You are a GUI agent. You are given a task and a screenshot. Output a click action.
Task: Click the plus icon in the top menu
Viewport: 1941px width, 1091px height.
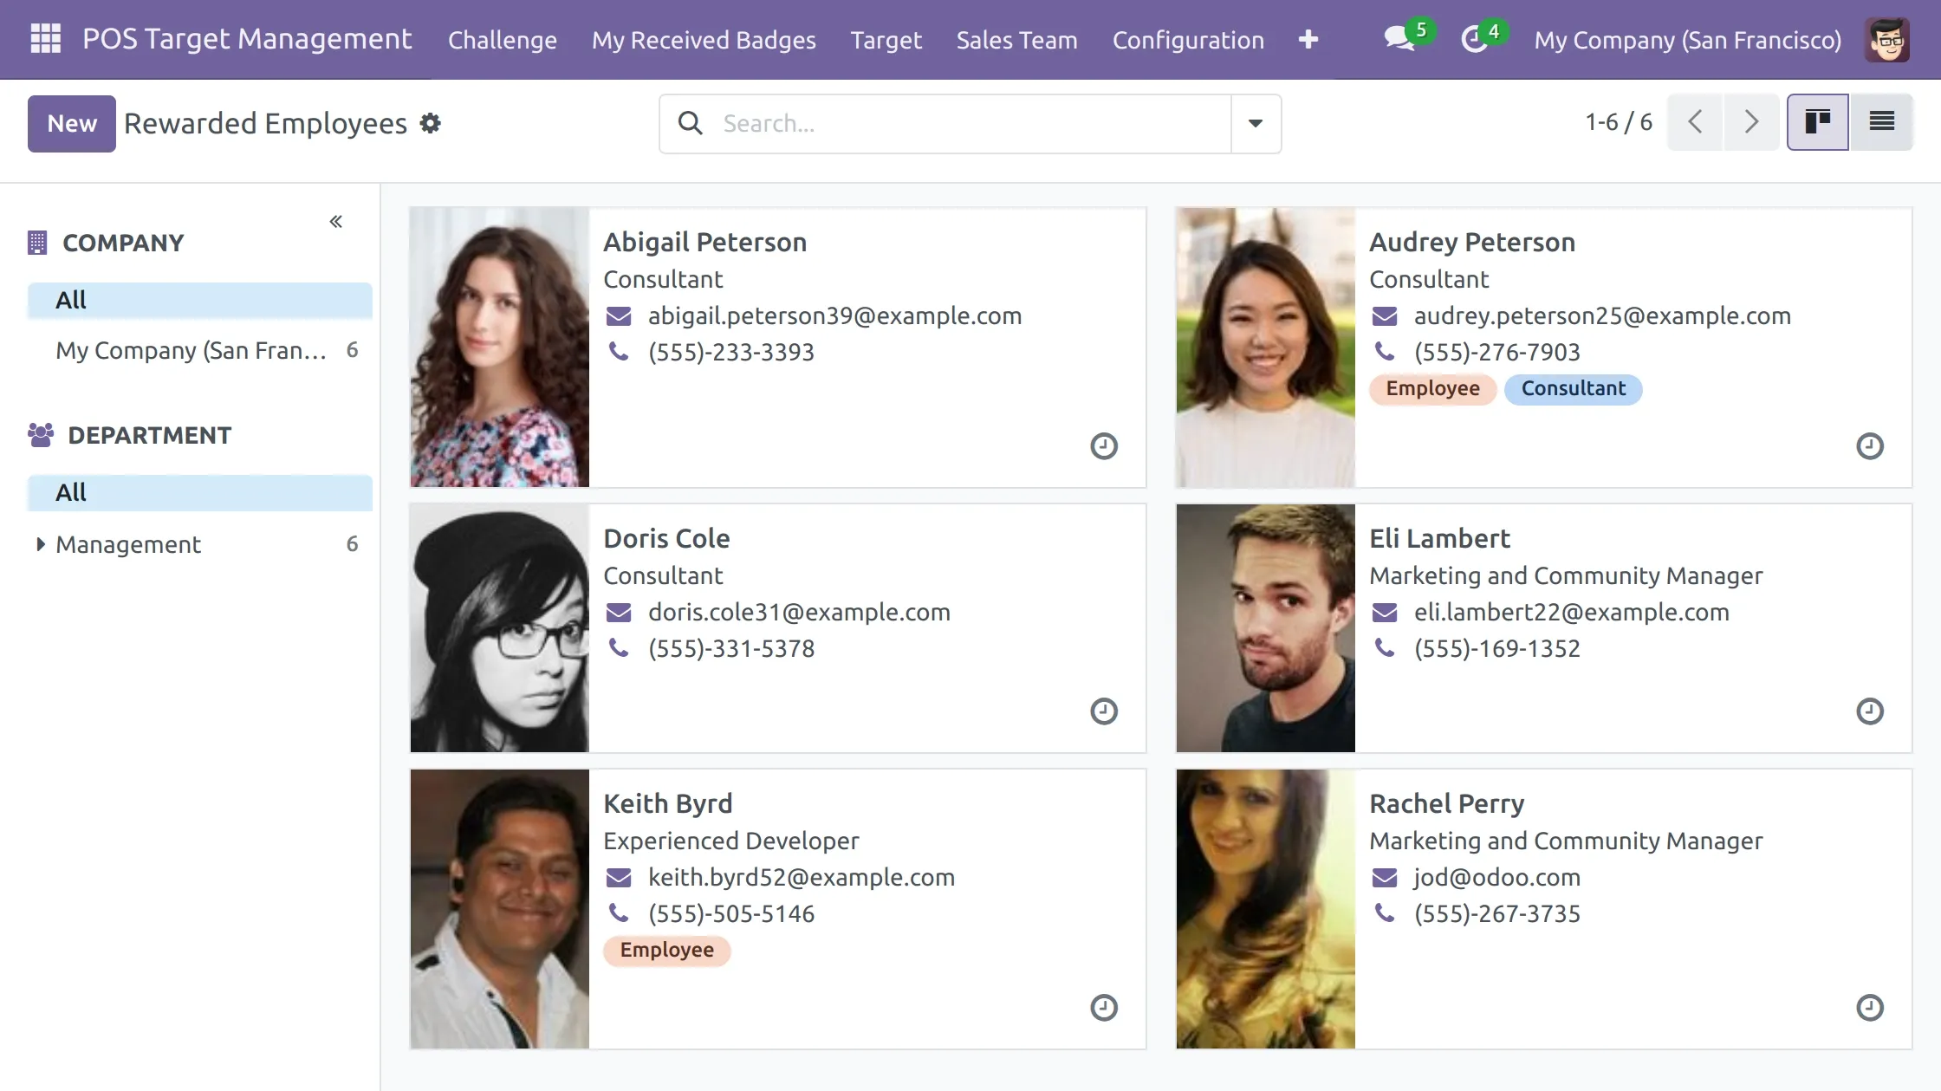click(x=1308, y=40)
